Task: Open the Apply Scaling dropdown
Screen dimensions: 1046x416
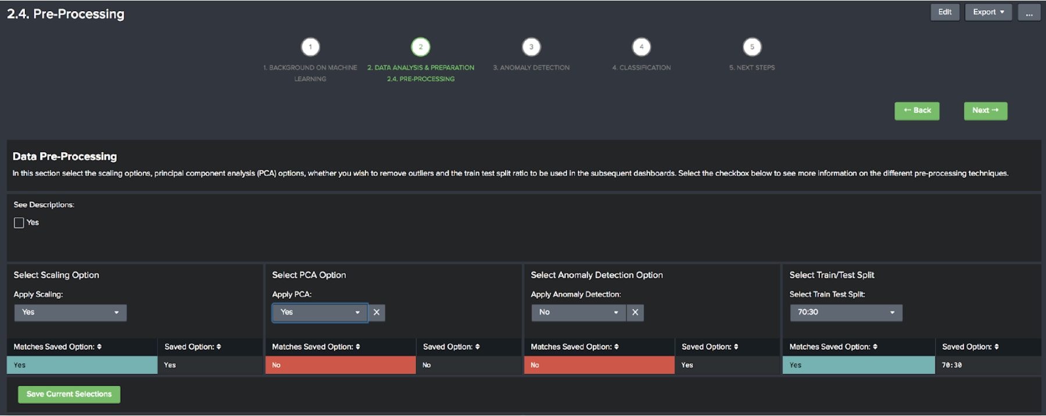Action: 70,313
